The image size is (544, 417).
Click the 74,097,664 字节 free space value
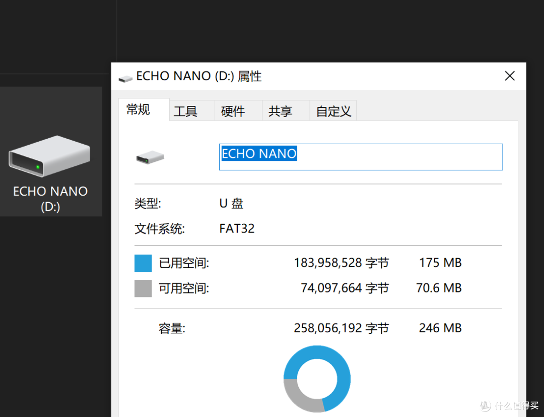tap(345, 288)
